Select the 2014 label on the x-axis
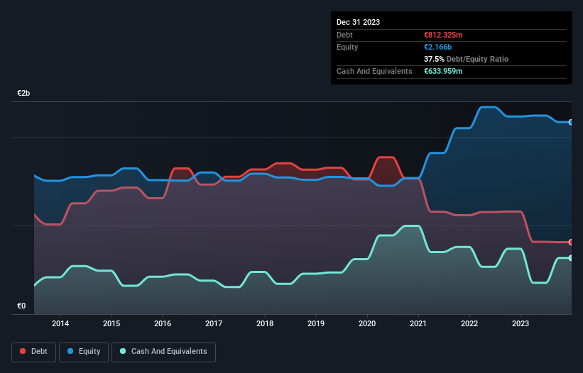The width and height of the screenshot is (583, 373). (60, 323)
